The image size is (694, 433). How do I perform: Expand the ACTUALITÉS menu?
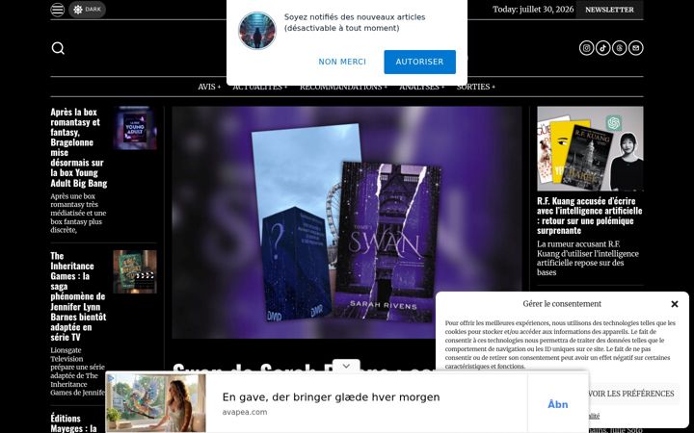click(260, 87)
